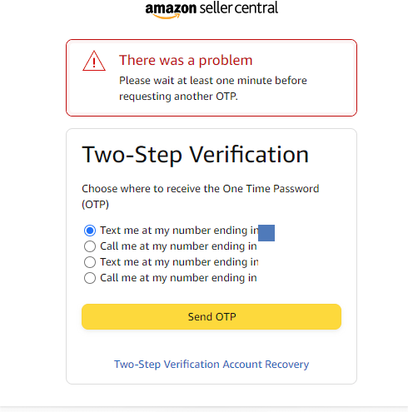The image size is (408, 412).
Task: Select the second "Text me" radio button
Action: pyautogui.click(x=90, y=262)
